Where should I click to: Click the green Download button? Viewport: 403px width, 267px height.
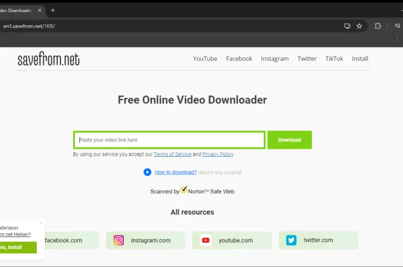pyautogui.click(x=290, y=140)
